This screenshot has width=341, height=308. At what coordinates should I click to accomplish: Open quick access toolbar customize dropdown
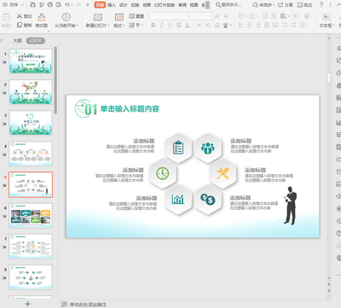pyautogui.click(x=88, y=5)
